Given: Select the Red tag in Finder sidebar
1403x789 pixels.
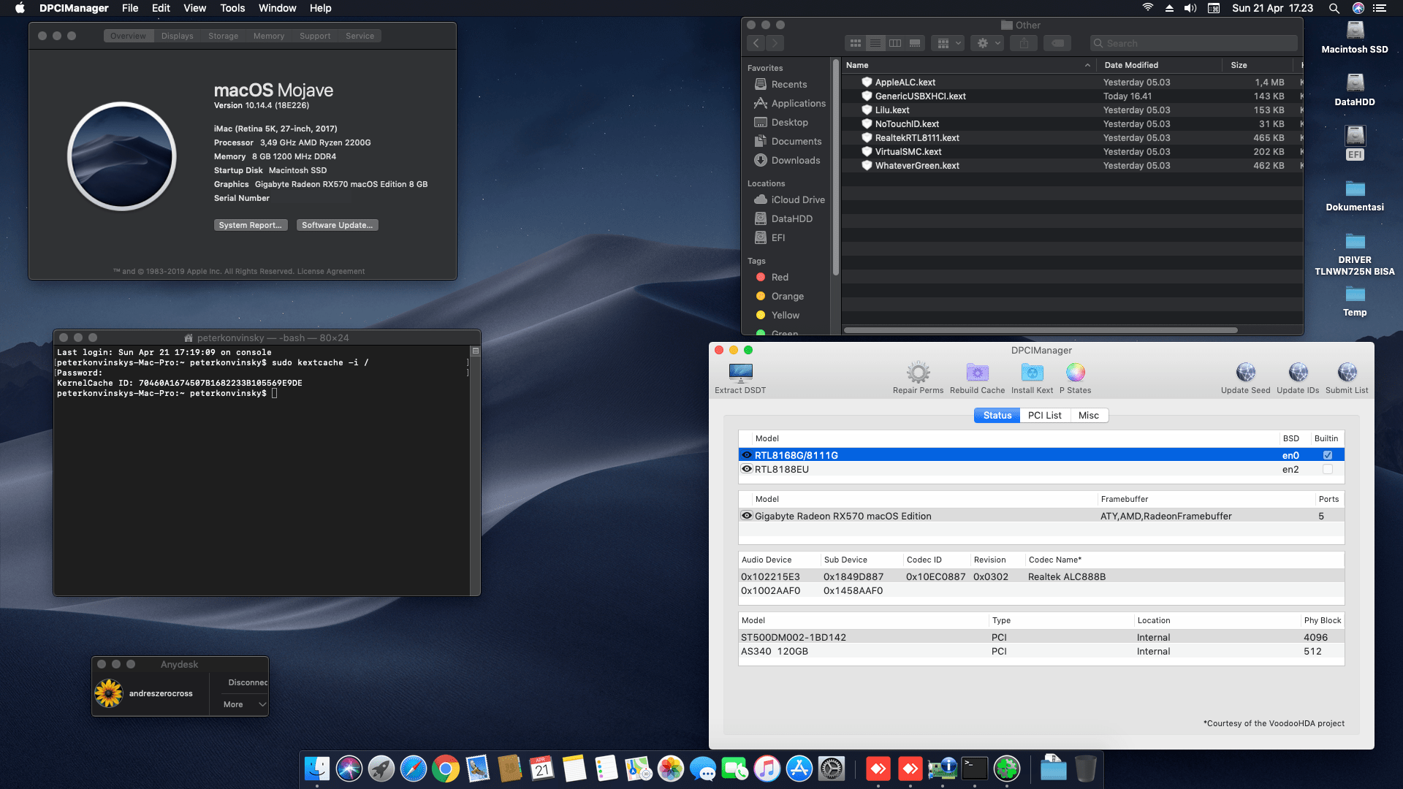Looking at the screenshot, I should click(779, 277).
